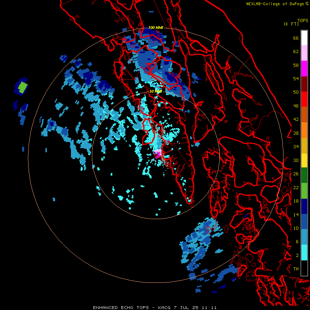Image resolution: width=310 pixels, height=310 pixels.
Task: Click the "100 NMI" range ring label
Action: coord(156,28)
